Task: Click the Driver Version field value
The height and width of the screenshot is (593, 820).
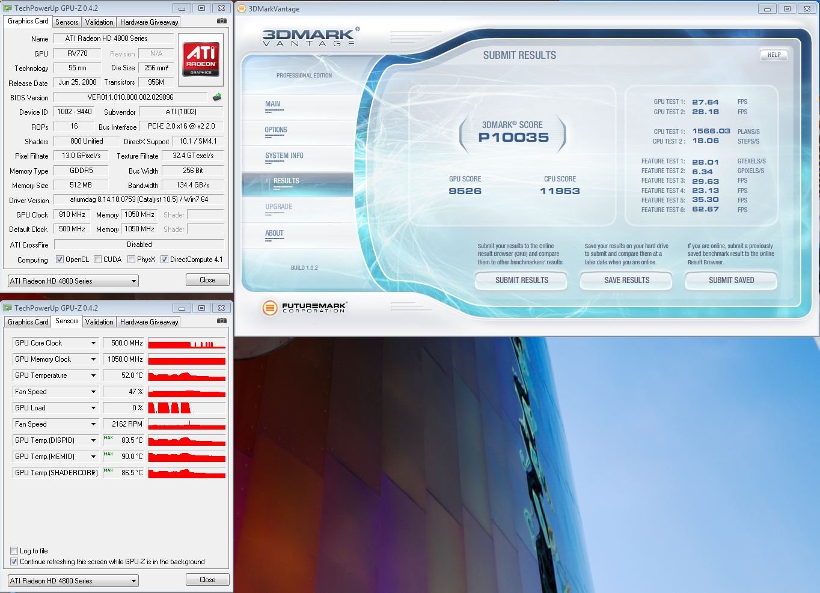Action: pos(139,199)
